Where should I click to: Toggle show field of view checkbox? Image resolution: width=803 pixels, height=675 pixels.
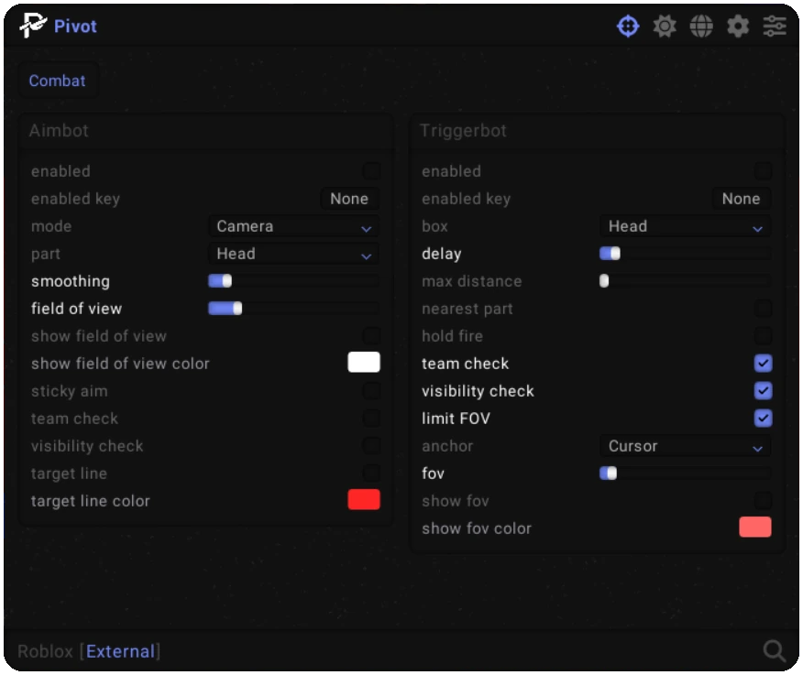[371, 336]
